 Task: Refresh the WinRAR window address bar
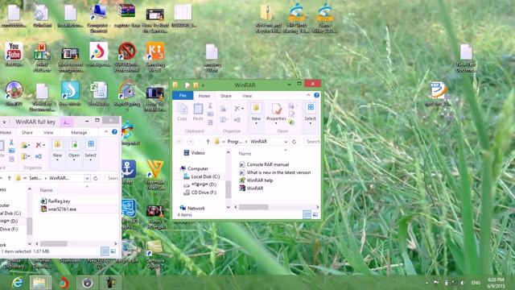(294, 142)
